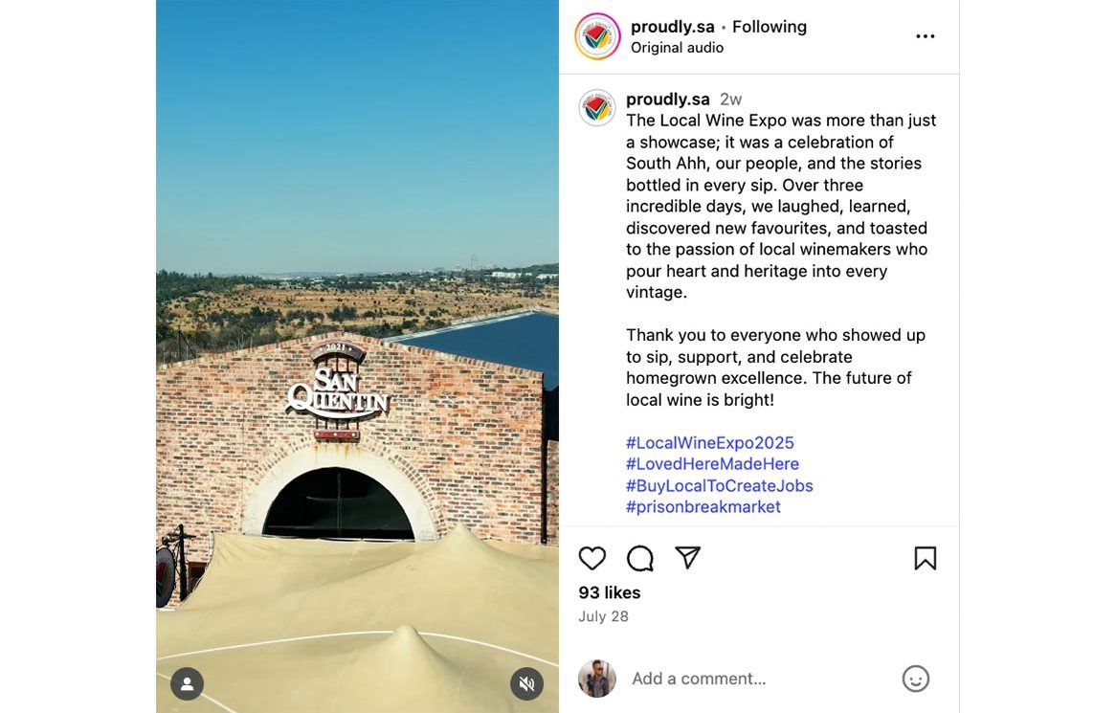Open the #LocalWineExpo2025 hashtag

coord(710,443)
